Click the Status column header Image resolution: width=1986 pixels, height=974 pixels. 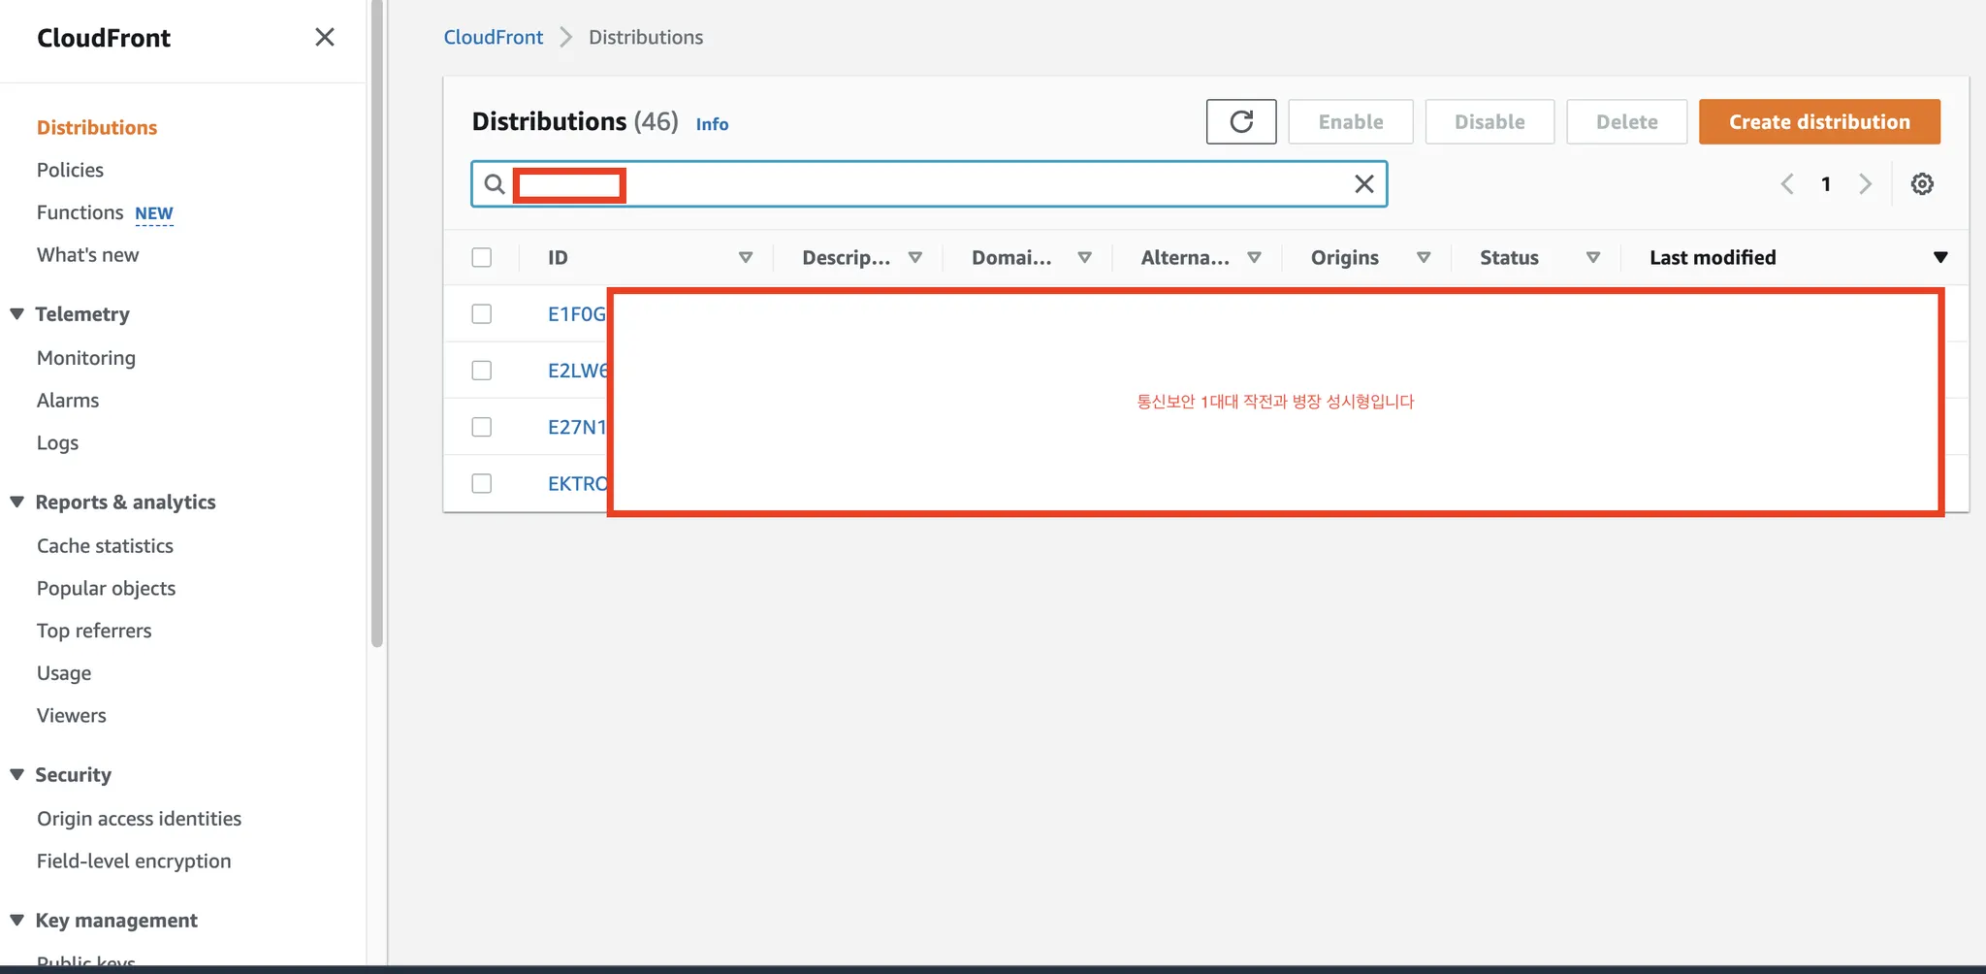[1509, 257]
